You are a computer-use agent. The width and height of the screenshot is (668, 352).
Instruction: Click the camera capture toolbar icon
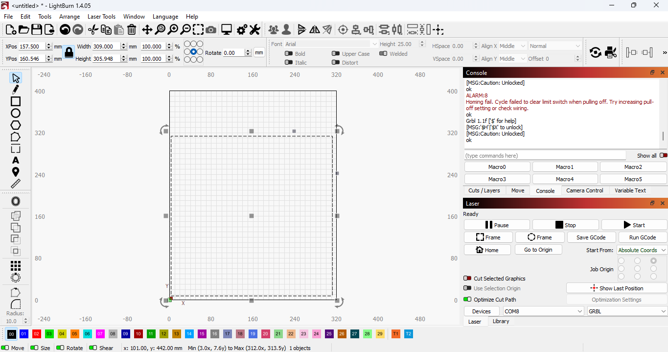(x=211, y=30)
